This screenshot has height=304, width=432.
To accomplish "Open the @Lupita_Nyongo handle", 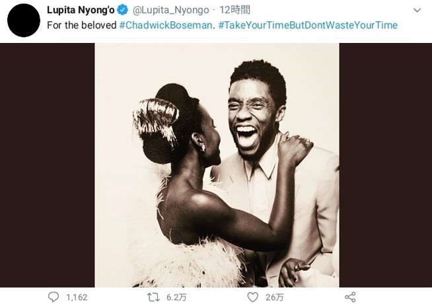I will (170, 10).
